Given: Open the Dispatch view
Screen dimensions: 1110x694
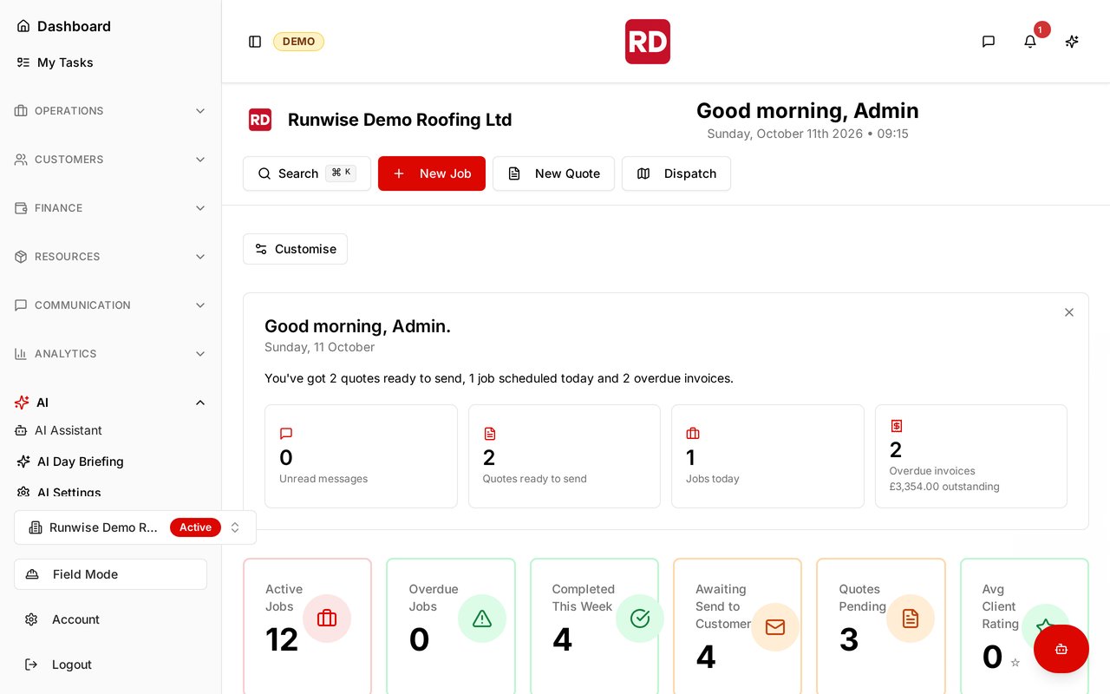Looking at the screenshot, I should pyautogui.click(x=676, y=173).
